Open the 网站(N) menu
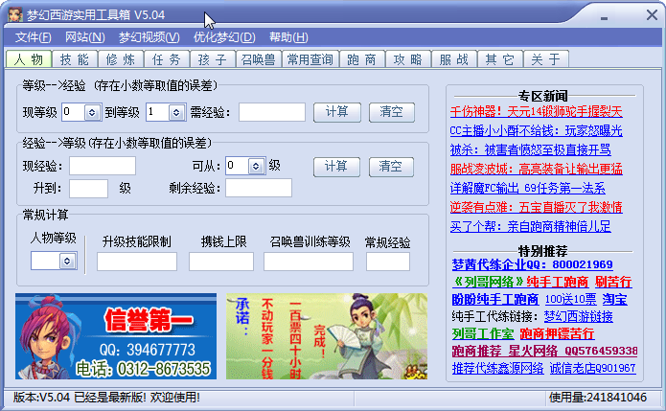Image resolution: width=666 pixels, height=411 pixels. click(x=85, y=37)
